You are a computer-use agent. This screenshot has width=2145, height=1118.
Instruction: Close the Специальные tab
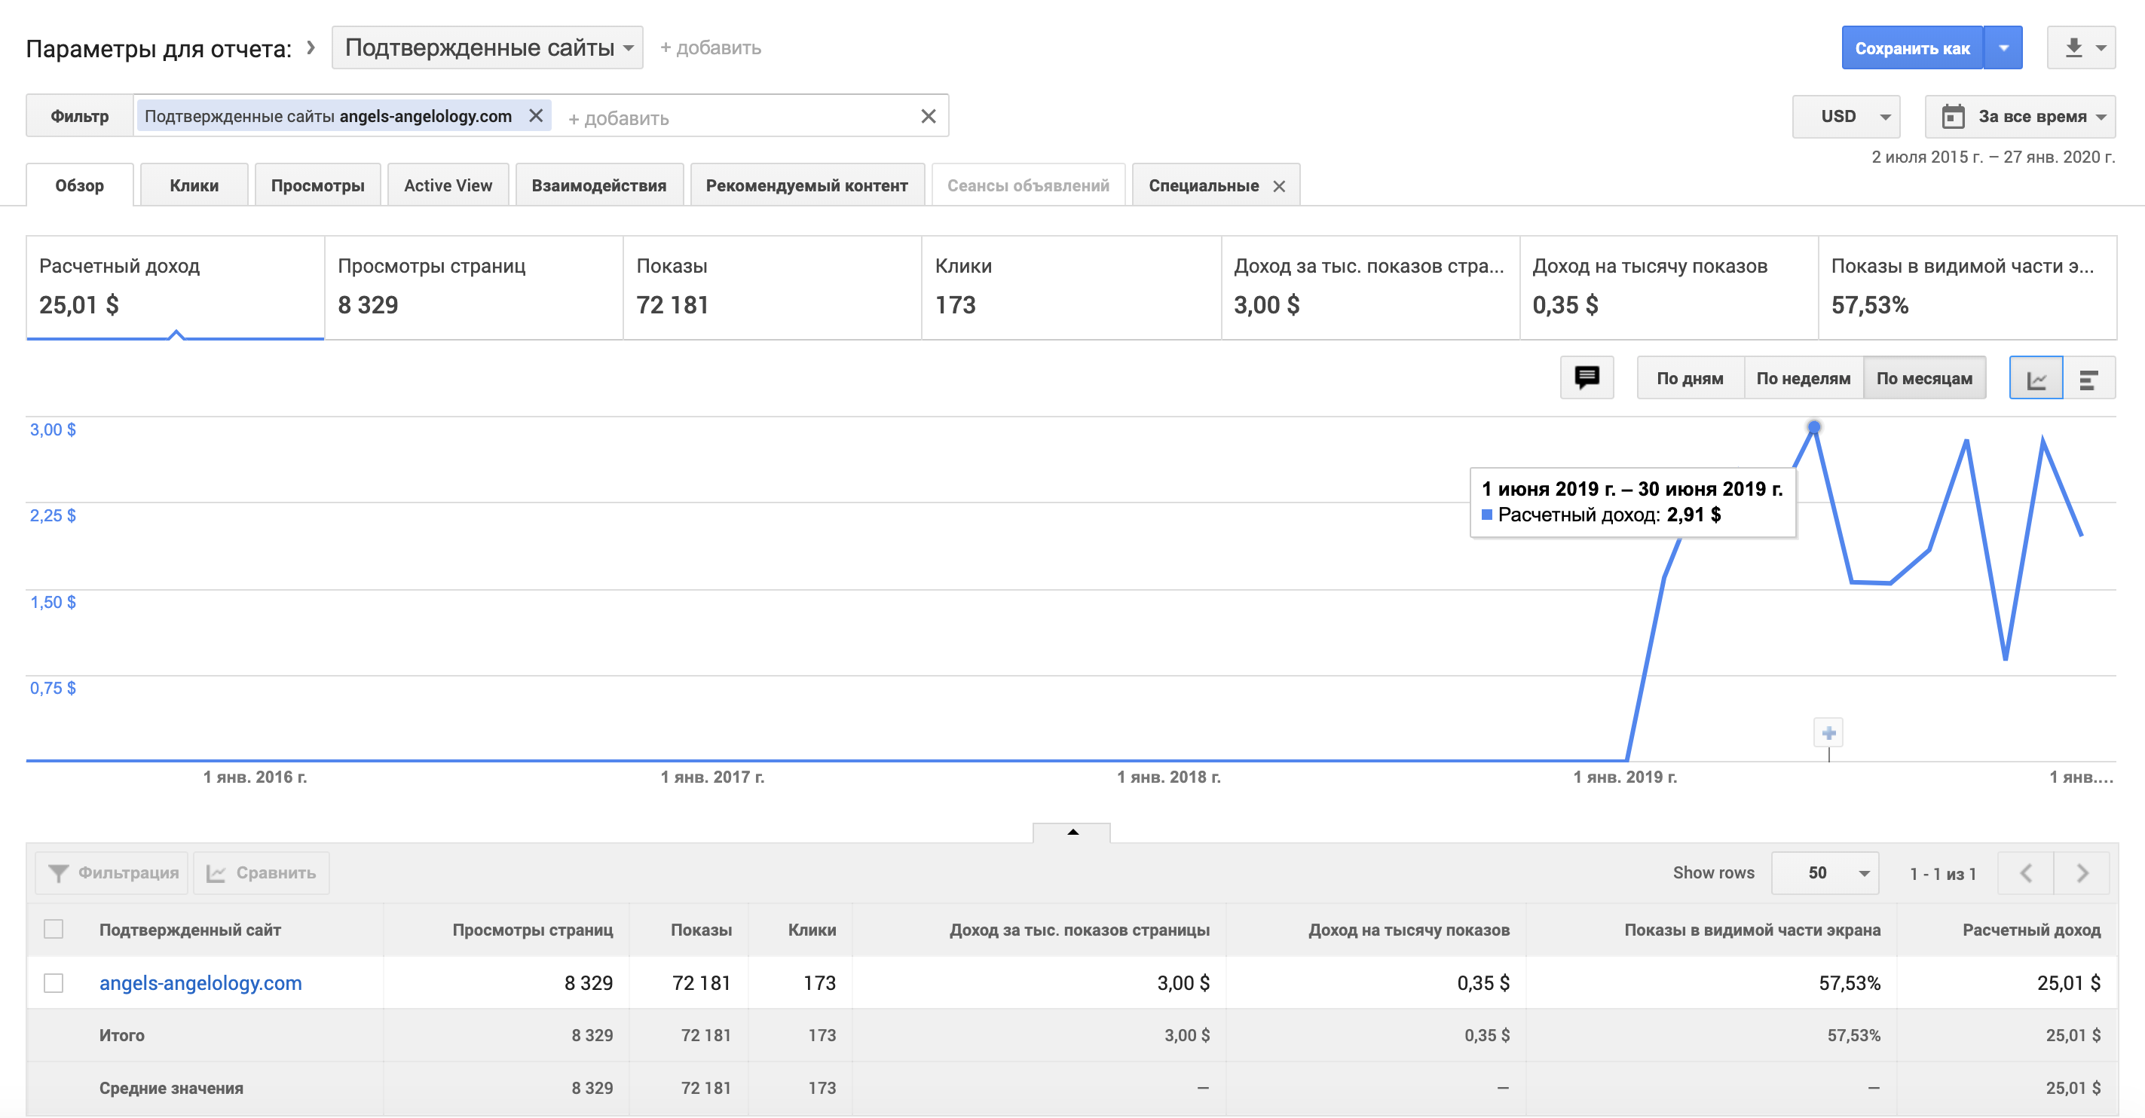tap(1279, 187)
